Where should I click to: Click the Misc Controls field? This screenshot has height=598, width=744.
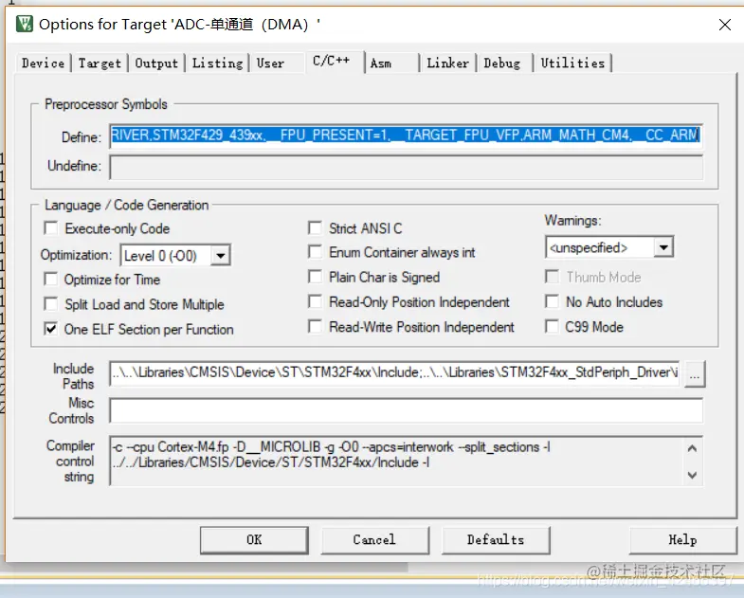[x=406, y=410]
